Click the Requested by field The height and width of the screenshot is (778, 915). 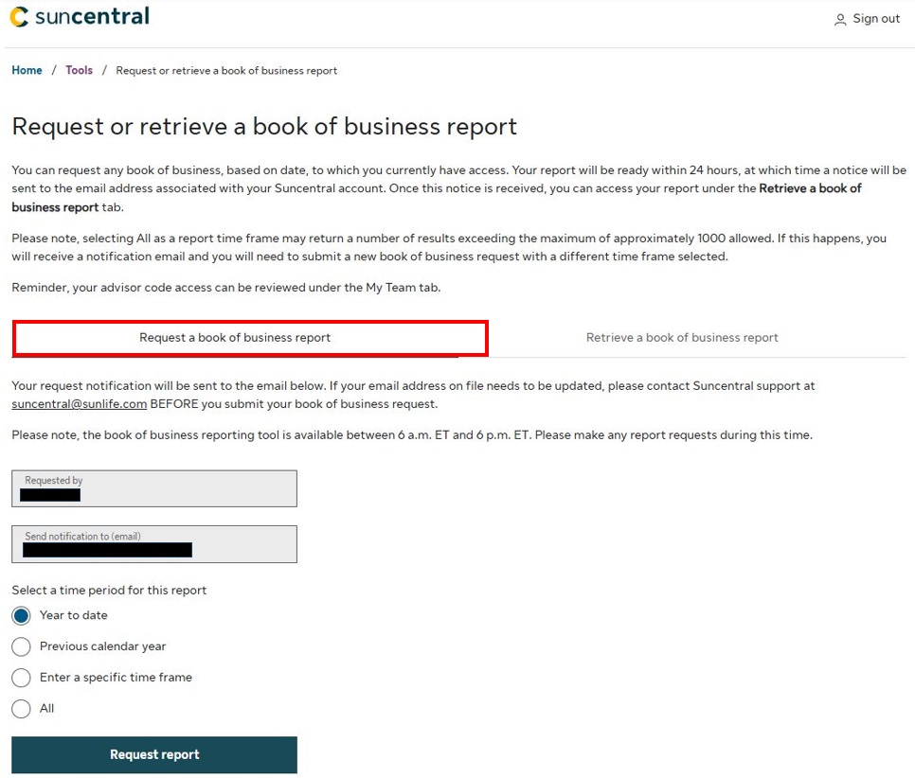coord(154,488)
